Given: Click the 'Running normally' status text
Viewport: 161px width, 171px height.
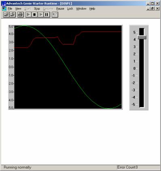Looking at the screenshot, I should pos(17,167).
